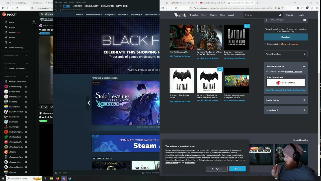
Task: Favorite r/gaming with the star
Action: 26,172
